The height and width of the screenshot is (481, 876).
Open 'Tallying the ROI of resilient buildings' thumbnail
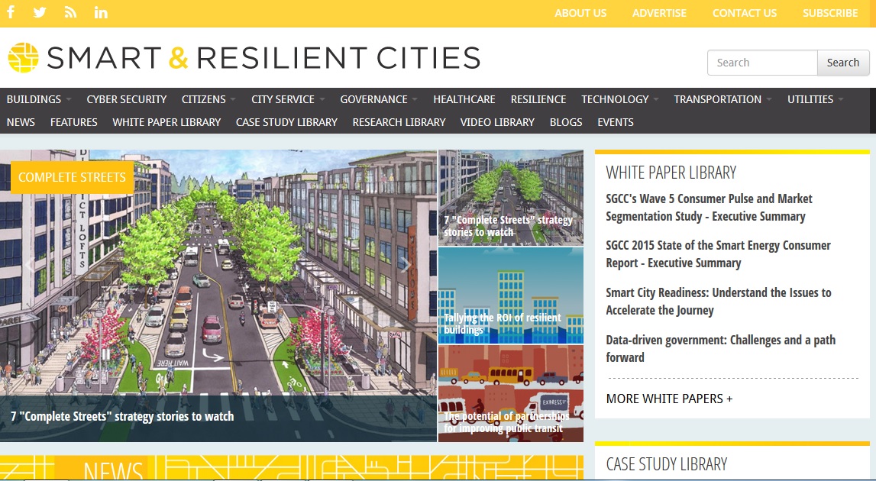pos(511,295)
